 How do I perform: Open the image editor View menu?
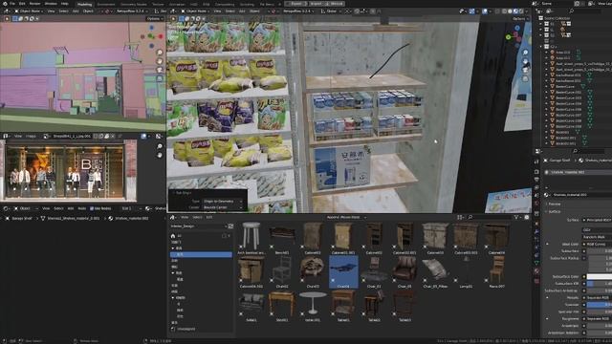click(x=18, y=136)
